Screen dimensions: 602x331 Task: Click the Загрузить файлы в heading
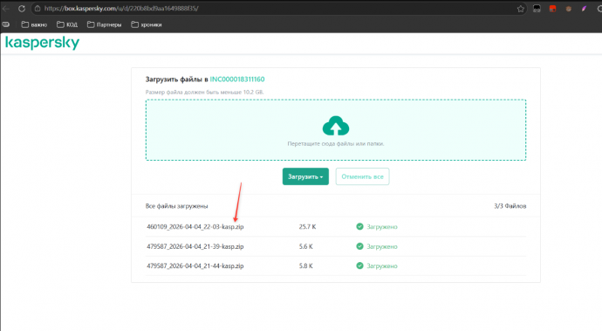coord(176,79)
